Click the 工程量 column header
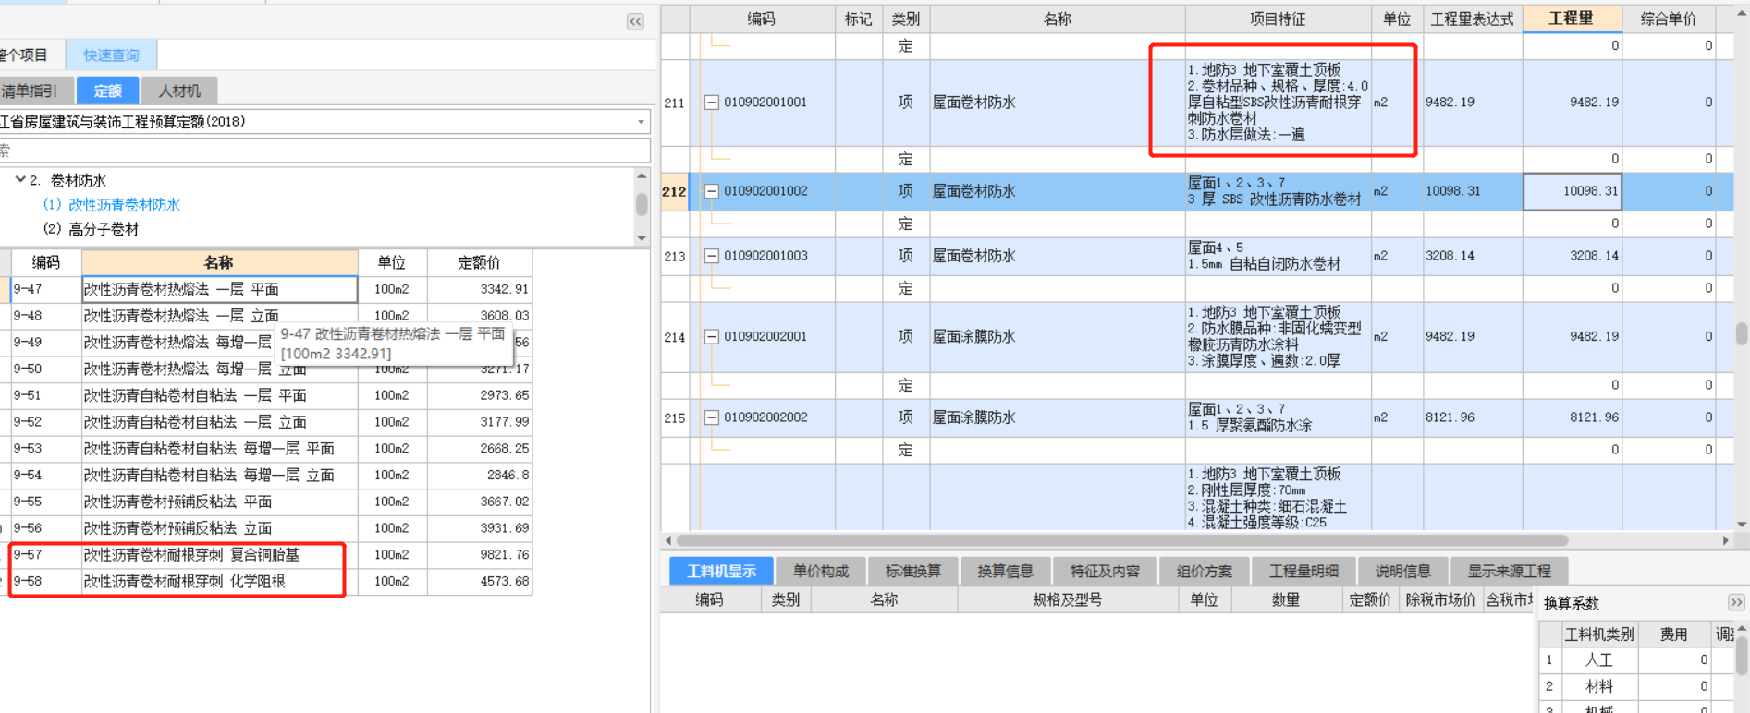Image resolution: width=1750 pixels, height=713 pixels. click(1572, 18)
